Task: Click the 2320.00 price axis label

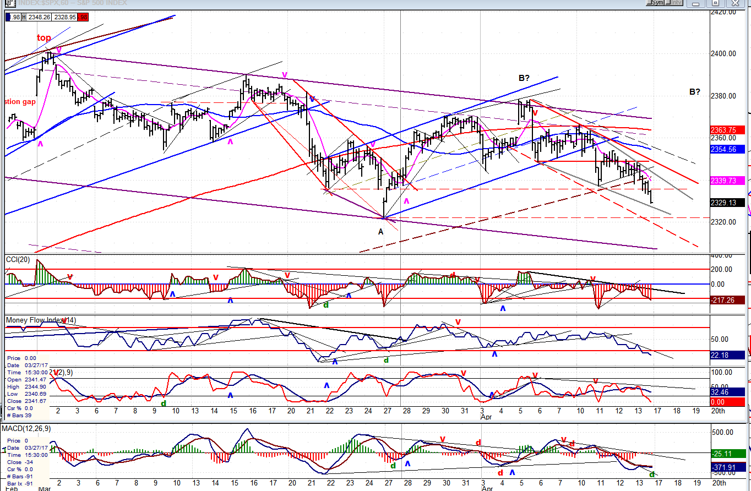Action: [x=723, y=222]
